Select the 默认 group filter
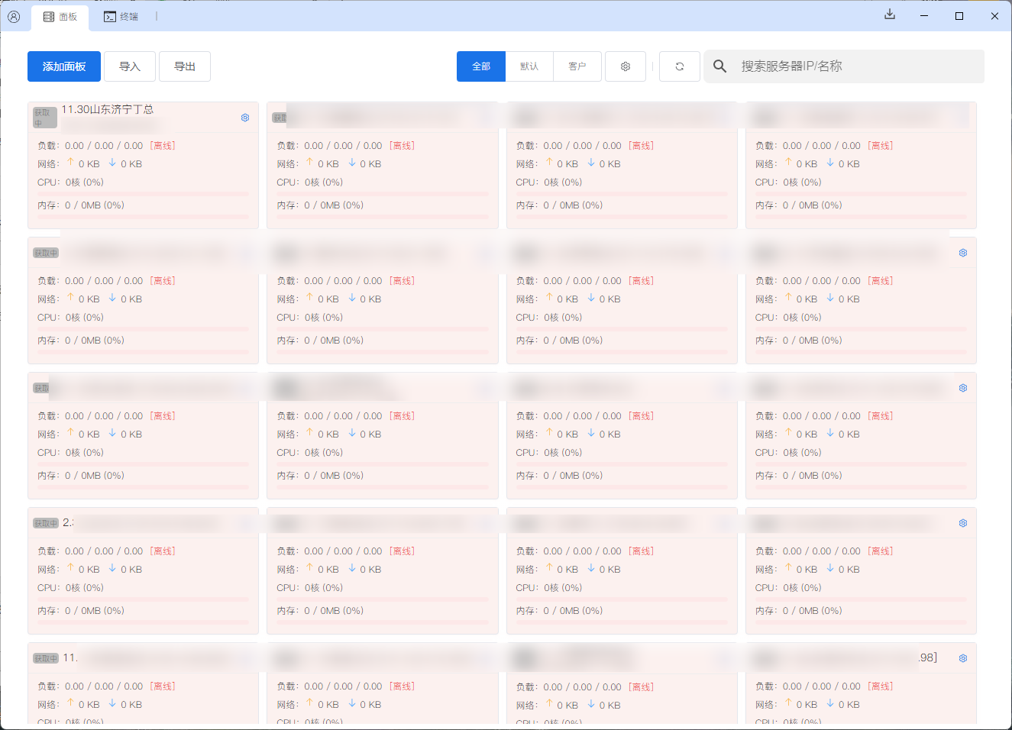This screenshot has height=730, width=1012. (x=529, y=66)
